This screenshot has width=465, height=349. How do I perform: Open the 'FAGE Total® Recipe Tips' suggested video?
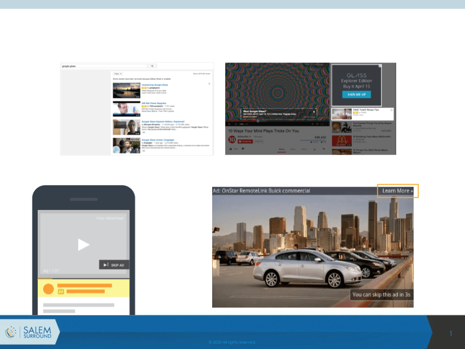[362, 114]
